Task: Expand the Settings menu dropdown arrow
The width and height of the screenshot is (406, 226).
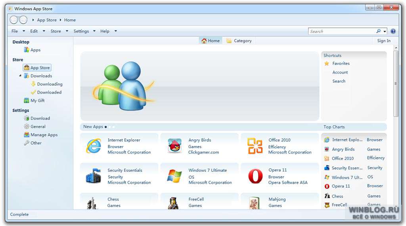Action: [x=94, y=31]
